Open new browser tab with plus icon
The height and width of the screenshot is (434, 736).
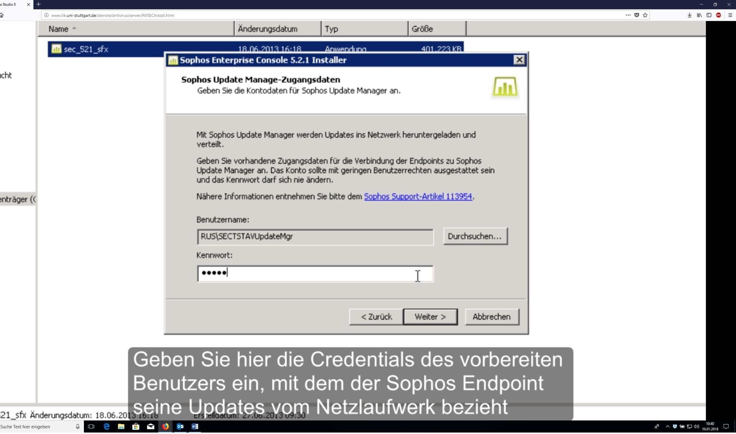38,4
